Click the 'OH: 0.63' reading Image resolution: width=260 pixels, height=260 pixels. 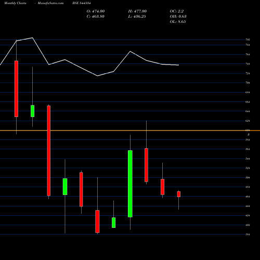178,17
